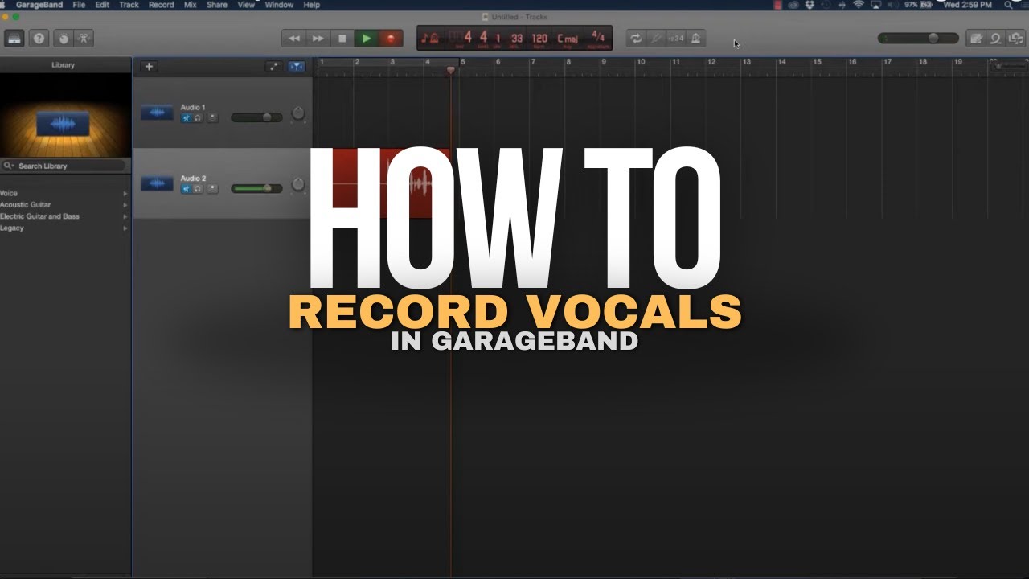Click the Dropbox menu bar icon
The width and height of the screenshot is (1029, 579).
coord(810,5)
